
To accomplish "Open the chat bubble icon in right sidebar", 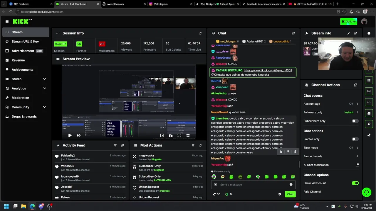I will (369, 91).
